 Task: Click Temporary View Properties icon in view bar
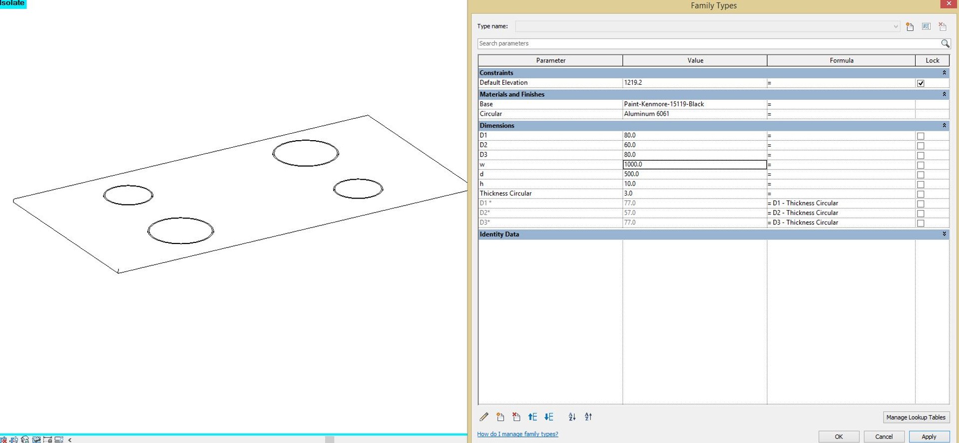[x=36, y=440]
